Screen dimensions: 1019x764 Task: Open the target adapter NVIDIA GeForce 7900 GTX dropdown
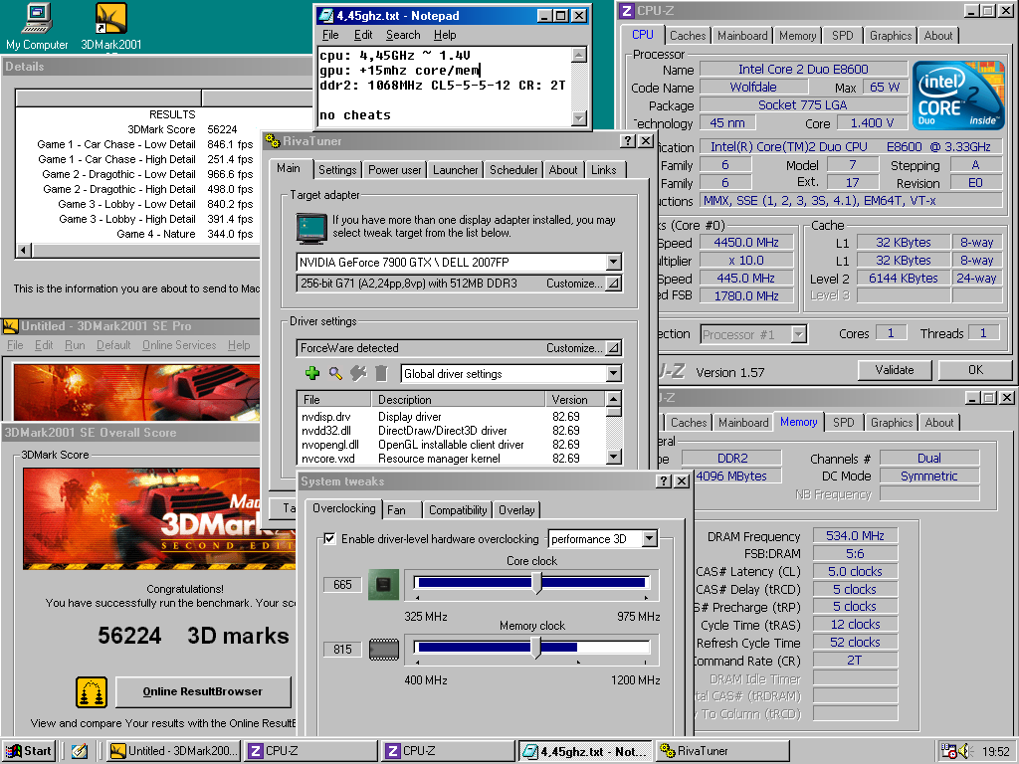coord(613,262)
